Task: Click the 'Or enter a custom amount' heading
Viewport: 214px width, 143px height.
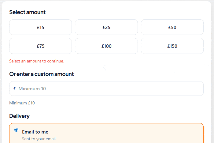Action: tap(42, 74)
